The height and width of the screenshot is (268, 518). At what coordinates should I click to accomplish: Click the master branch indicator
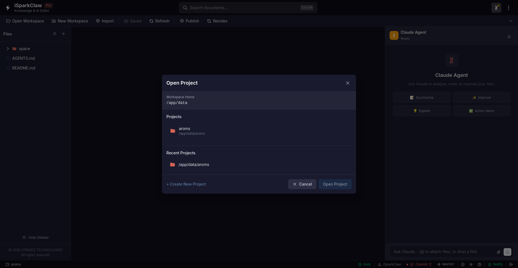446,264
